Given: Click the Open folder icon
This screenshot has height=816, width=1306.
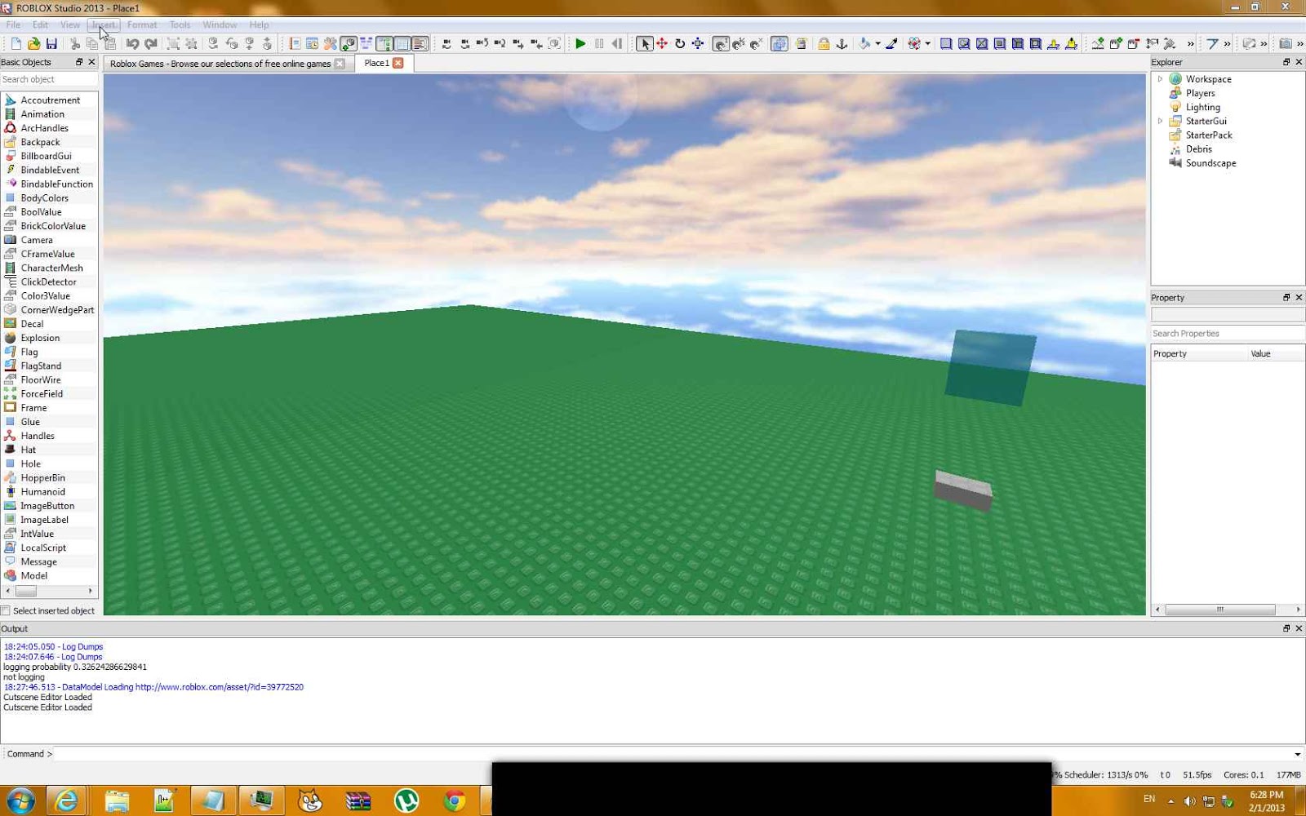Looking at the screenshot, I should (33, 44).
